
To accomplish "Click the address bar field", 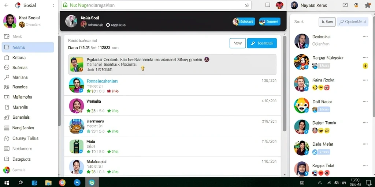I will click(156, 5).
